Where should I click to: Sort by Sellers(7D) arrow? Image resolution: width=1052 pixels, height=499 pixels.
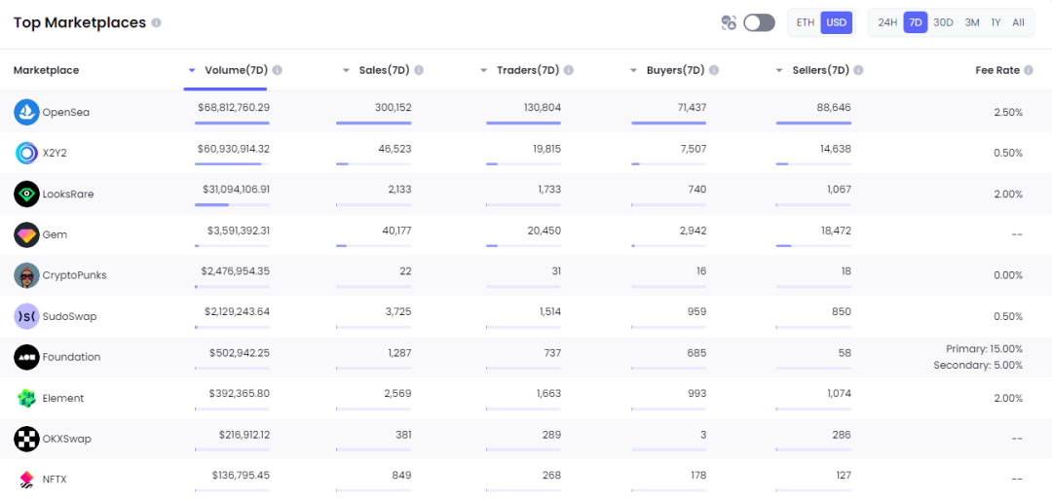pyautogui.click(x=779, y=70)
